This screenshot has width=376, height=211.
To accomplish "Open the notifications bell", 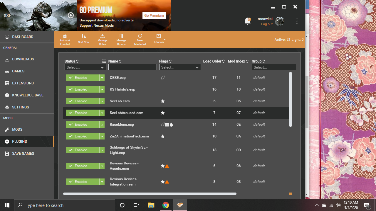I will tap(248, 21).
